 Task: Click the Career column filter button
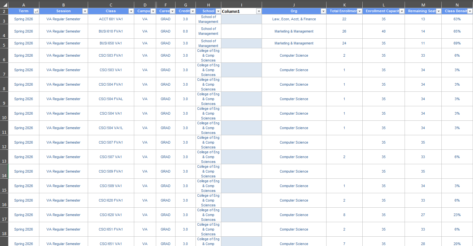[173, 11]
